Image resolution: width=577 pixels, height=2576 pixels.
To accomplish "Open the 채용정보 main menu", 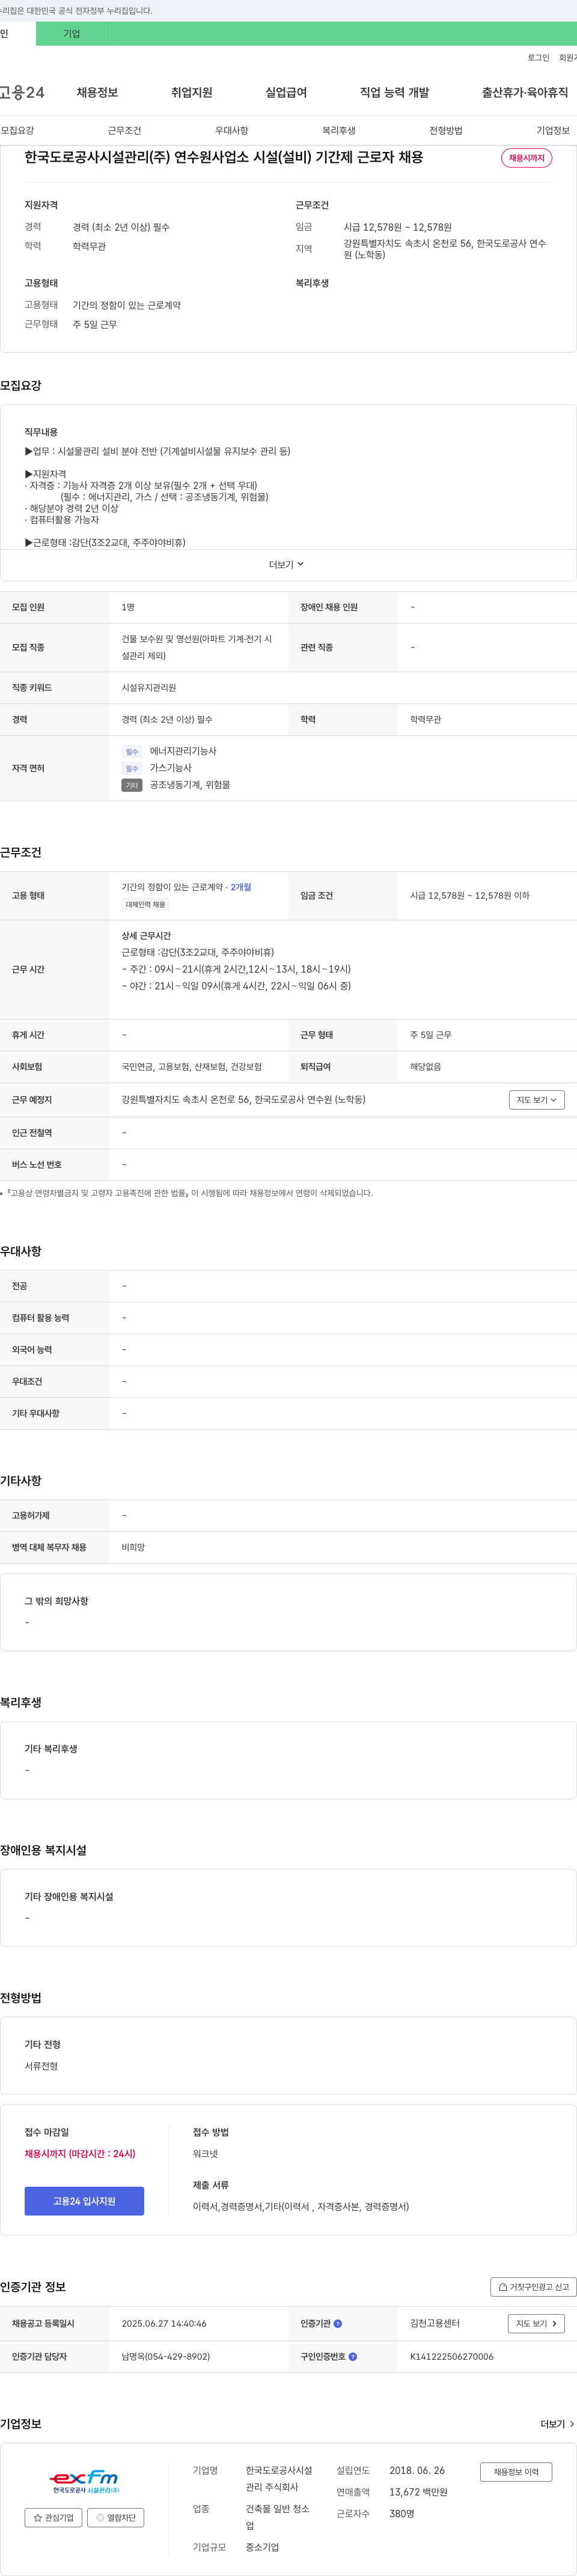I will point(97,92).
